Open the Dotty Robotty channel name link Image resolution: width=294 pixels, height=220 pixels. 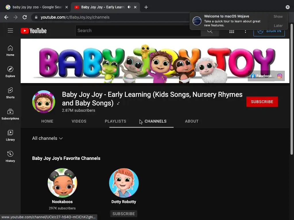[x=123, y=202]
